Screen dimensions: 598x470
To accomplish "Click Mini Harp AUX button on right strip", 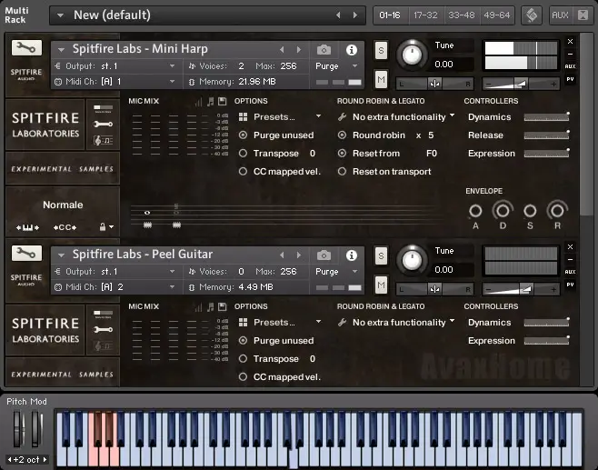I will click(x=570, y=66).
